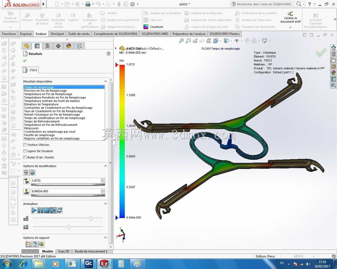Open the FeatureManager design tree tab
Image resolution: width=337 pixels, height=269 pixels.
[x=27, y=46]
